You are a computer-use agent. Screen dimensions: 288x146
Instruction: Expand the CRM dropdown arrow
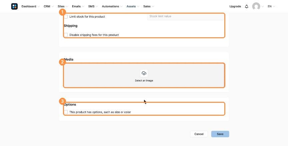(x=53, y=6)
